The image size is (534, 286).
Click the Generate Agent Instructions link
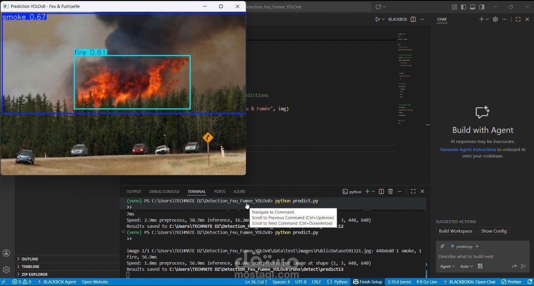468,149
